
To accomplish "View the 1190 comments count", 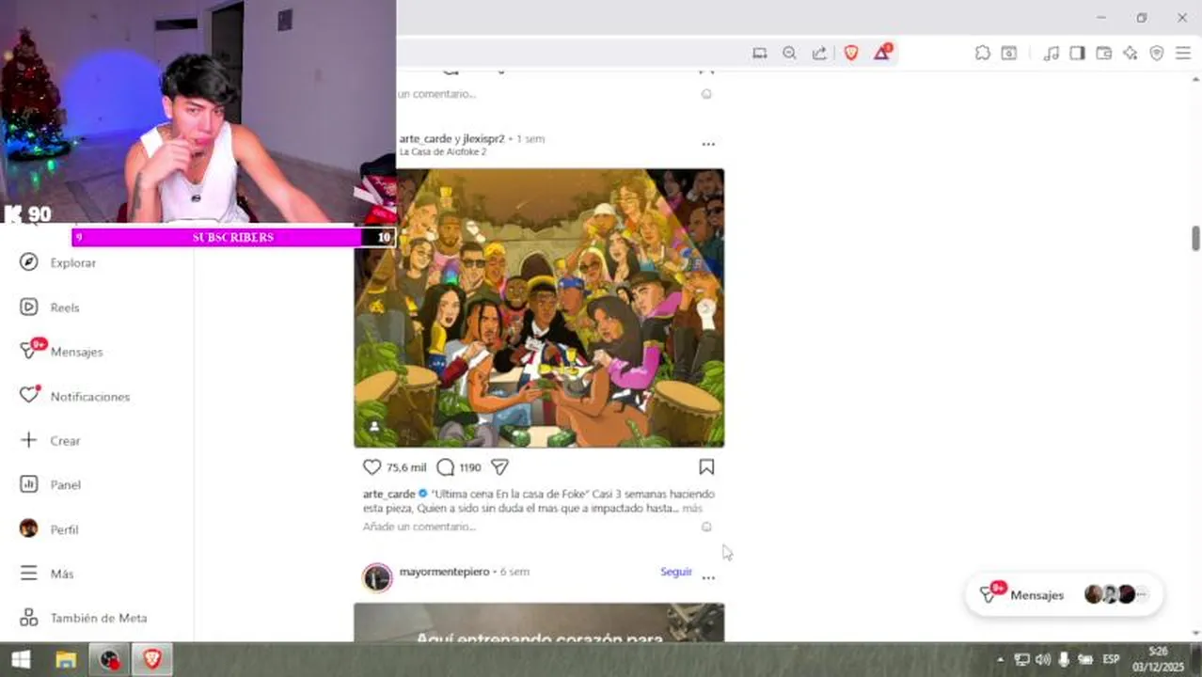I will 470,467.
